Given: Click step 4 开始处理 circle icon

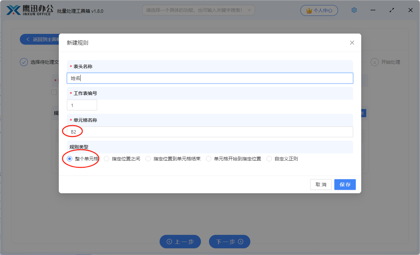Looking at the screenshot, I should click(374, 62).
